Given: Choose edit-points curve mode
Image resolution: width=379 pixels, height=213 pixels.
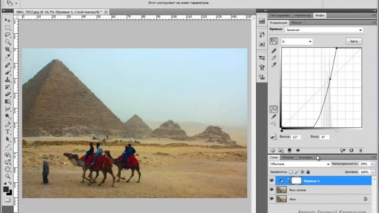Looking at the screenshot, I should (x=274, y=109).
